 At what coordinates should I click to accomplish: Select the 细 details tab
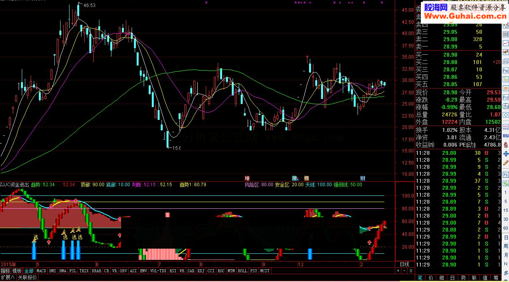[441, 278]
